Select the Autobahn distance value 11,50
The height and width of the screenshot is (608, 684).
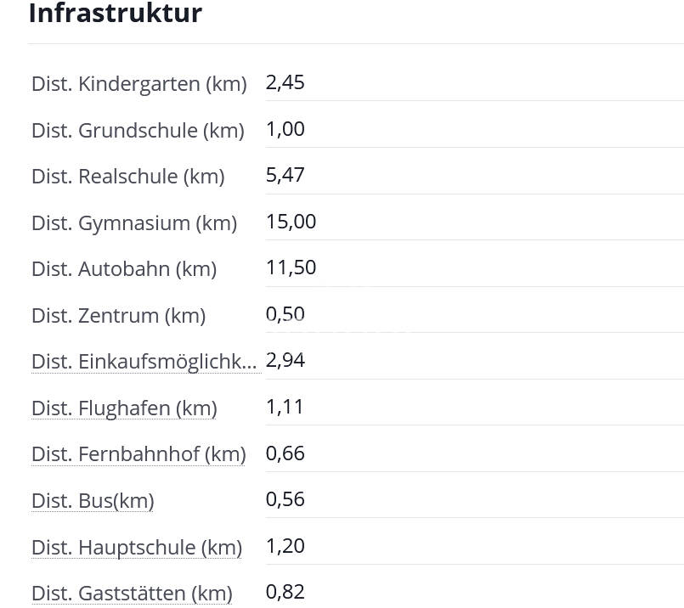coord(291,267)
